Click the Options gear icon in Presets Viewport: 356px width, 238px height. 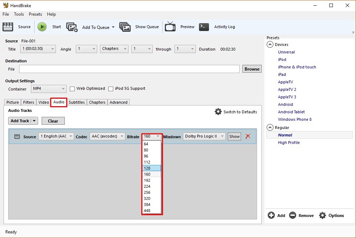323,215
